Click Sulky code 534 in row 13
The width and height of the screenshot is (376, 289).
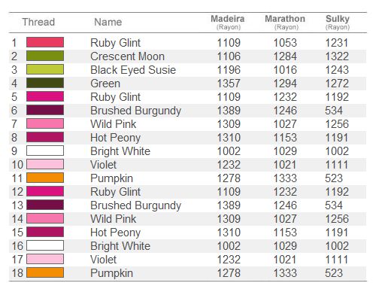coord(334,205)
